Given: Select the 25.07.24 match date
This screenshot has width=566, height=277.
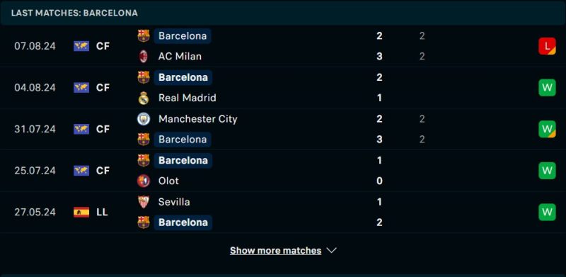Looking at the screenshot, I should pyautogui.click(x=35, y=171).
